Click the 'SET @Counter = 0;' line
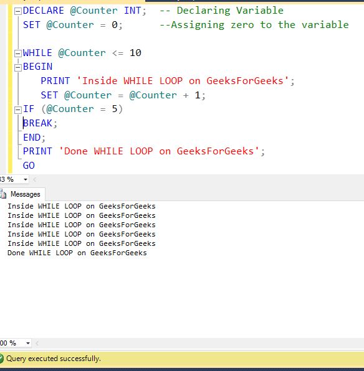Viewport: 364px width, 371px height. pyautogui.click(x=73, y=25)
